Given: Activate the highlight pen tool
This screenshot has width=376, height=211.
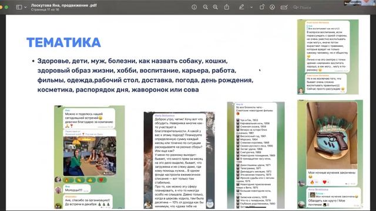Looking at the screenshot, I should pos(241,7).
